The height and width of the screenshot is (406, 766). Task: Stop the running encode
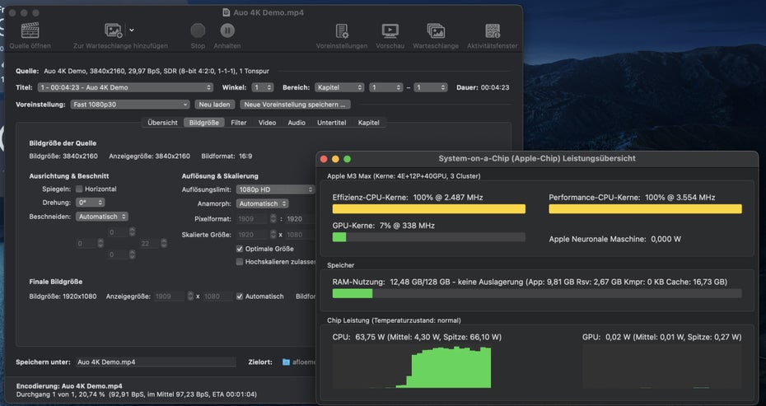(x=198, y=30)
